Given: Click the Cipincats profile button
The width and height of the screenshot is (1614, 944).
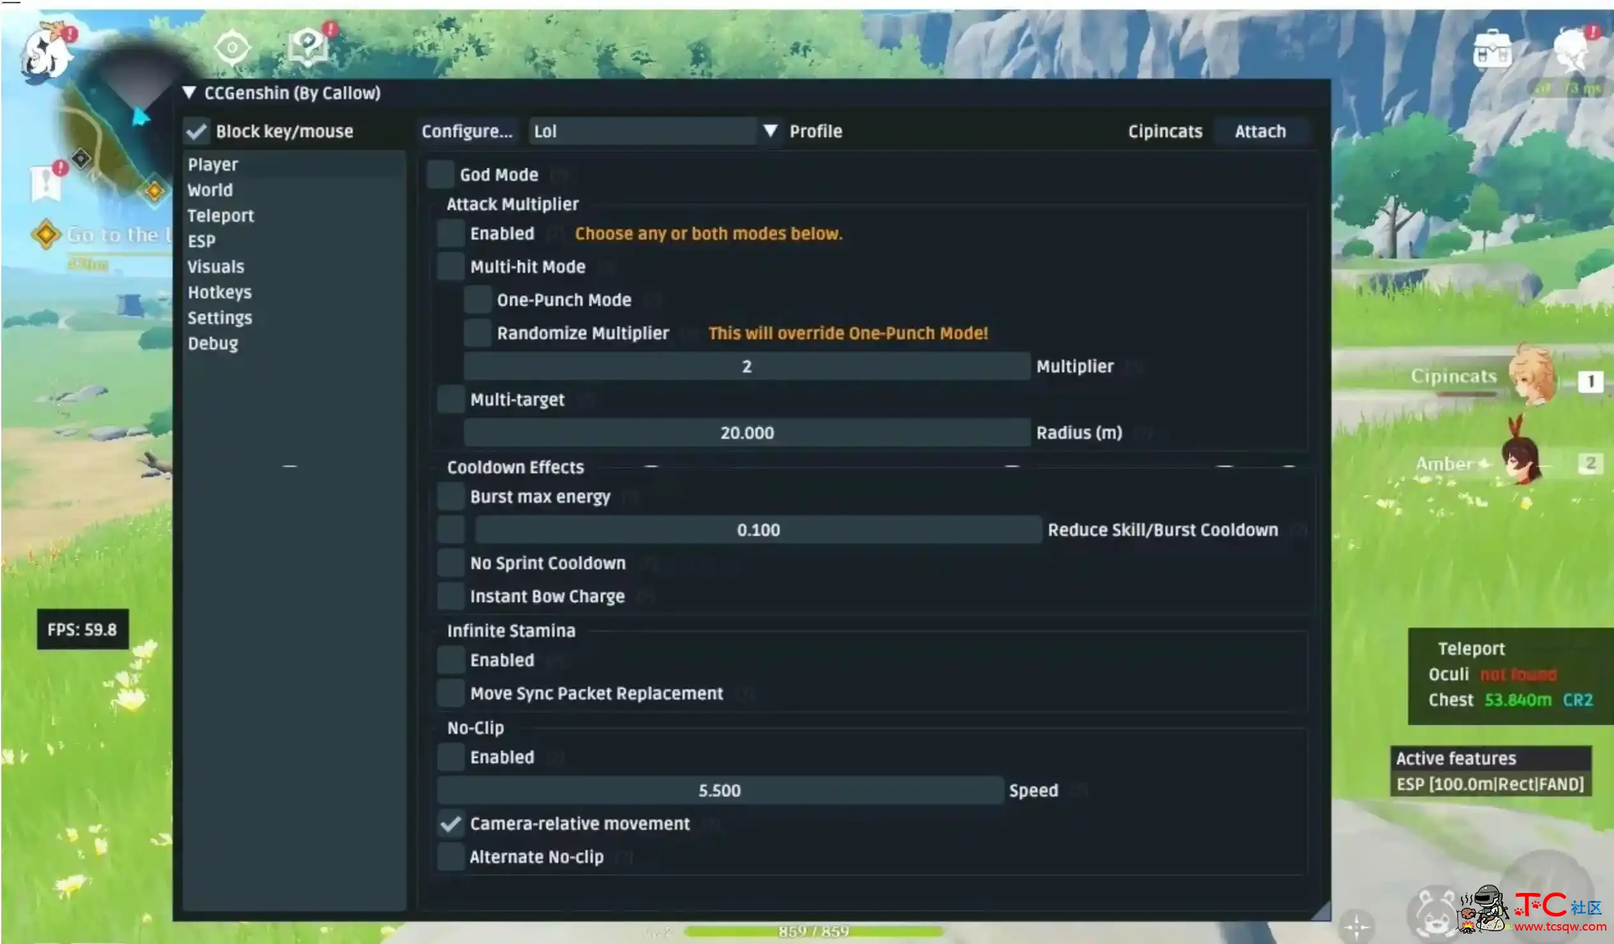Looking at the screenshot, I should (1165, 132).
